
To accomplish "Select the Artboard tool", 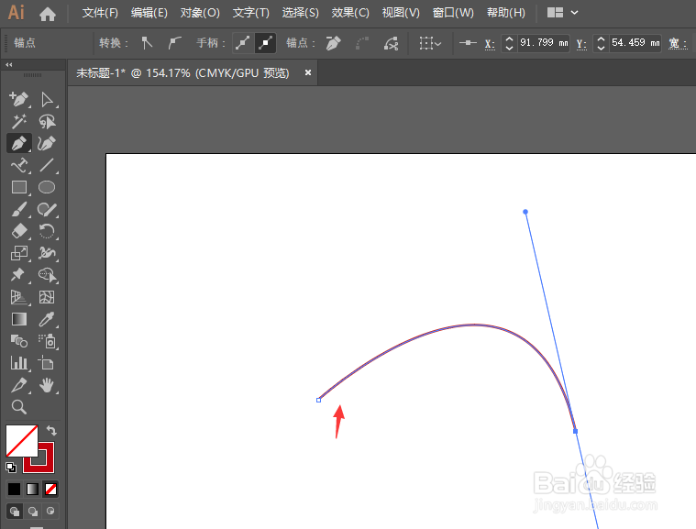I will tap(47, 363).
